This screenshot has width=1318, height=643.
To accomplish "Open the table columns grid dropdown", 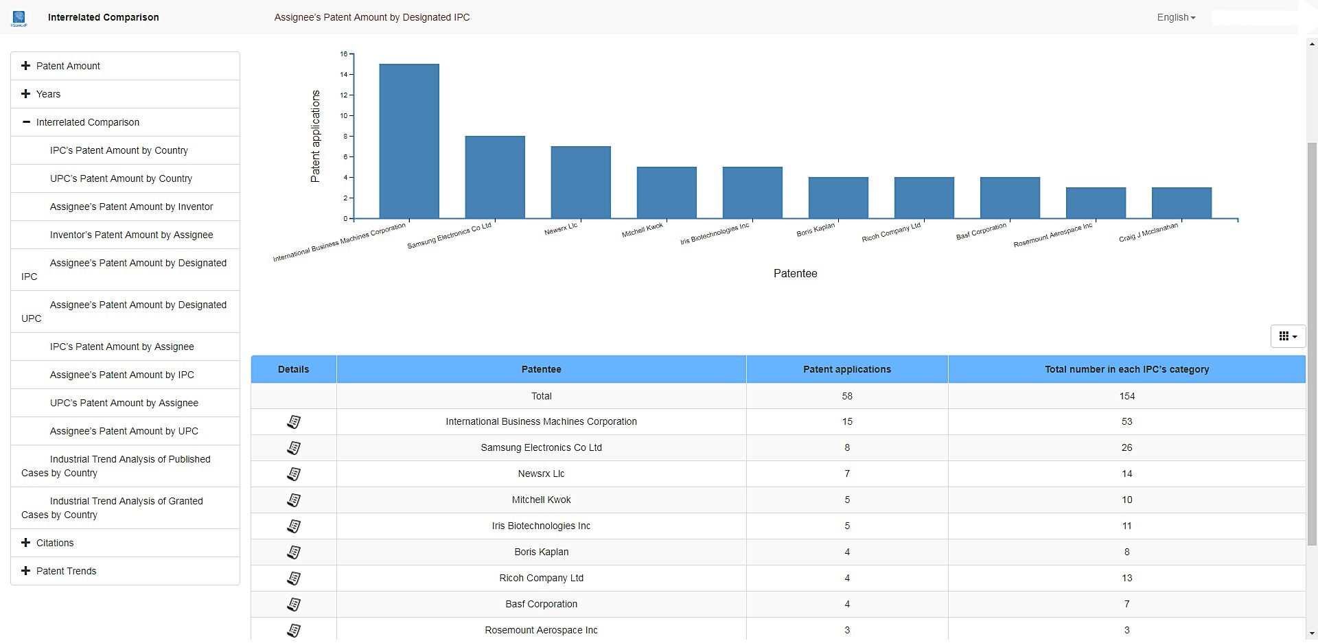I will click(x=1288, y=336).
